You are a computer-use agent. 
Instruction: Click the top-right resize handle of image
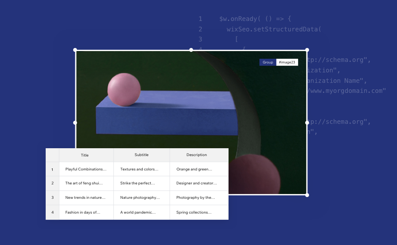click(307, 50)
